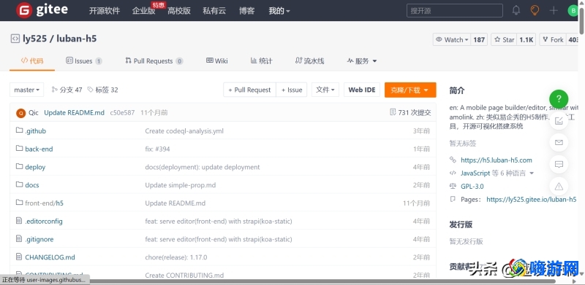The height and width of the screenshot is (285, 585).
Task: Click the deploy folder icon
Action: coord(20,166)
